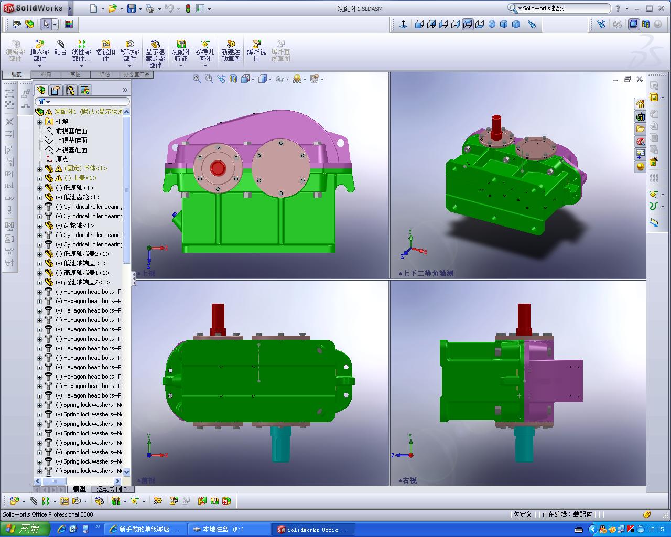The height and width of the screenshot is (537, 671).
Task: Click the 线性零部件 linear component pattern icon
Action: point(81,51)
